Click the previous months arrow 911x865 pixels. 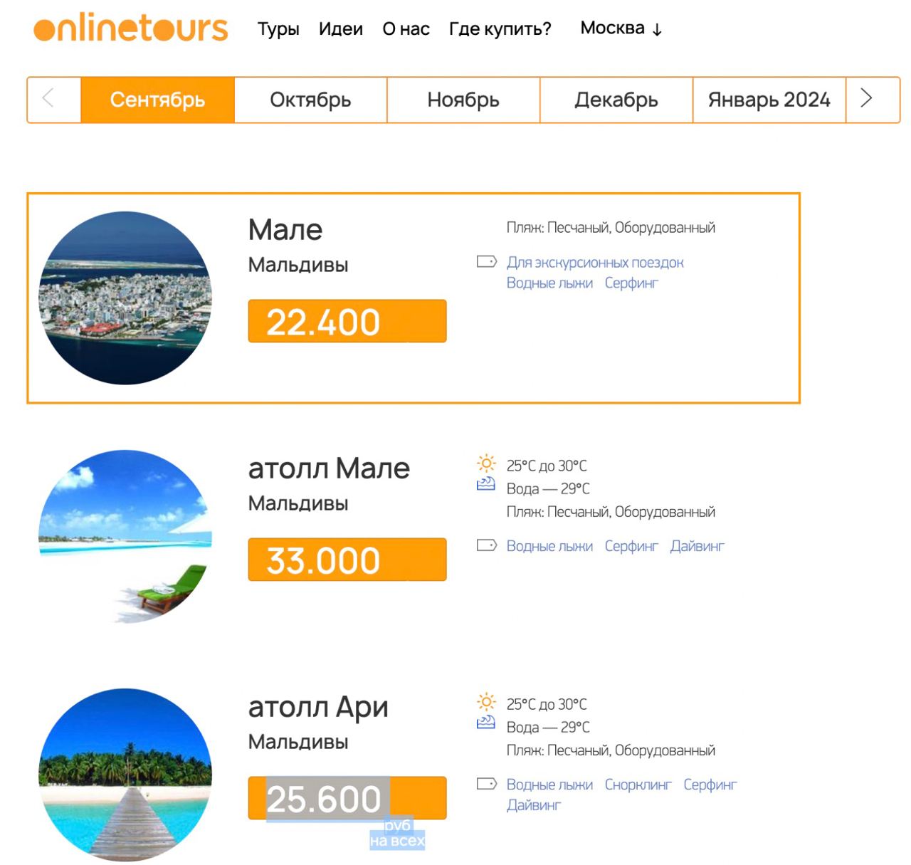48,98
